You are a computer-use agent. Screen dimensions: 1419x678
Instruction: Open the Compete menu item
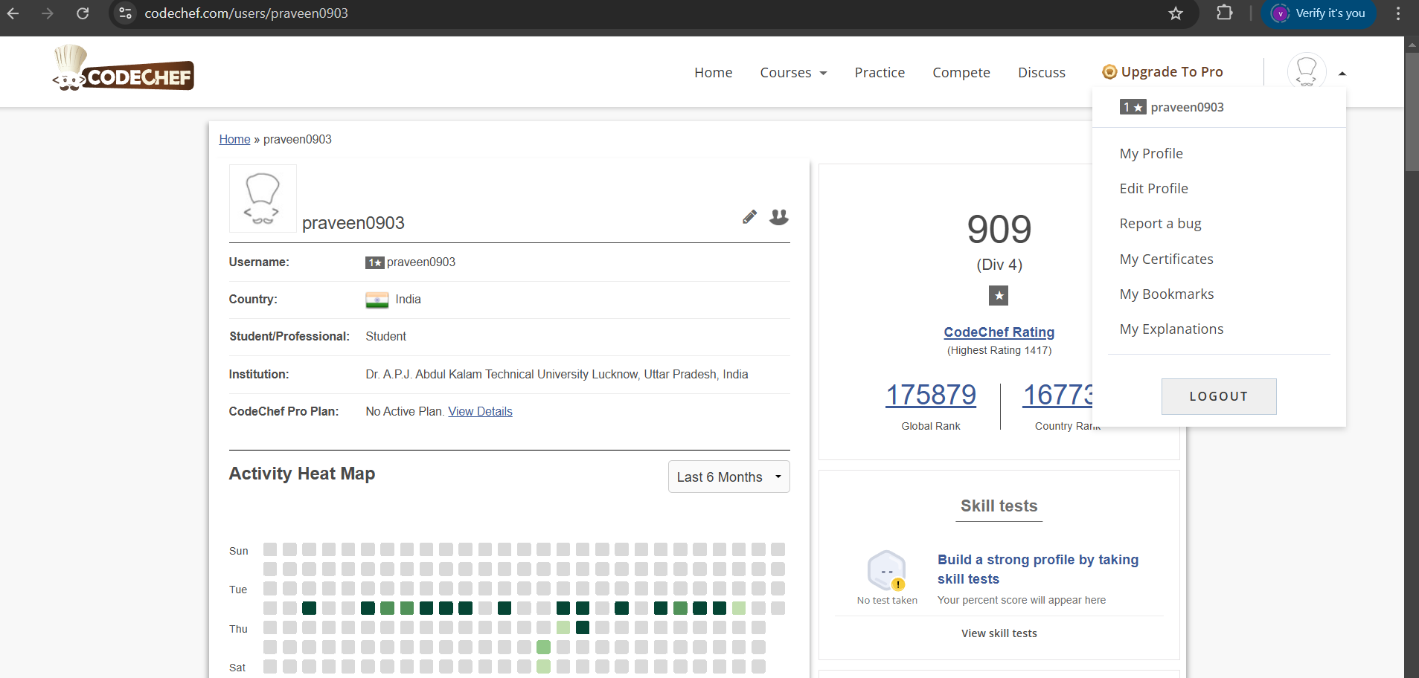[961, 72]
